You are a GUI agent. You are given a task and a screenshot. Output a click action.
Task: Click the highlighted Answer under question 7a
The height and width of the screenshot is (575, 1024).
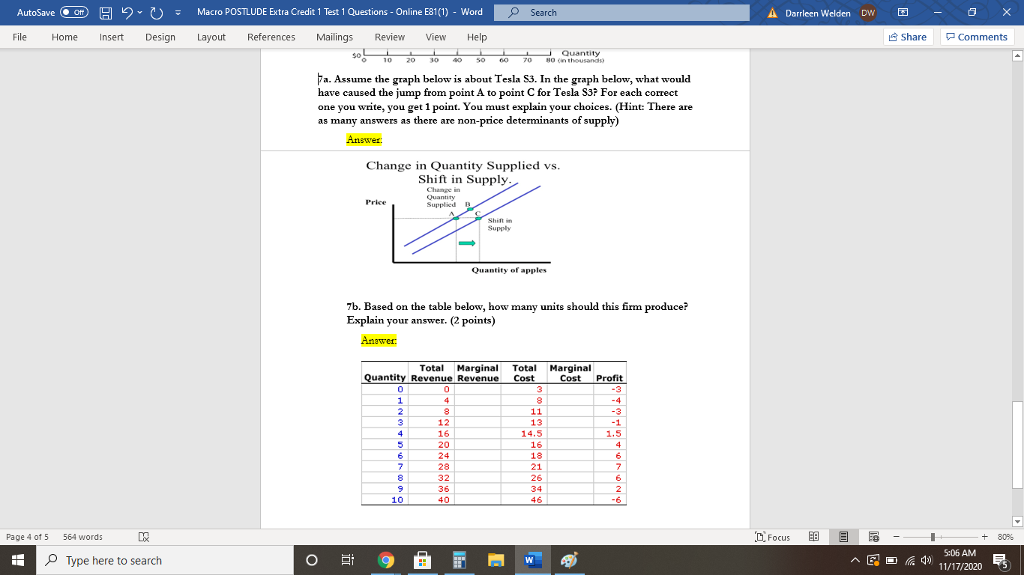(x=364, y=139)
